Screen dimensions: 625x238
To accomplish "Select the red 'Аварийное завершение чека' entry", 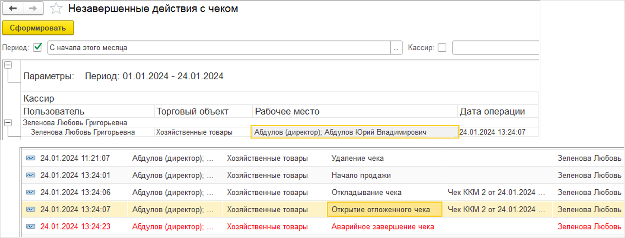I will click(383, 226).
